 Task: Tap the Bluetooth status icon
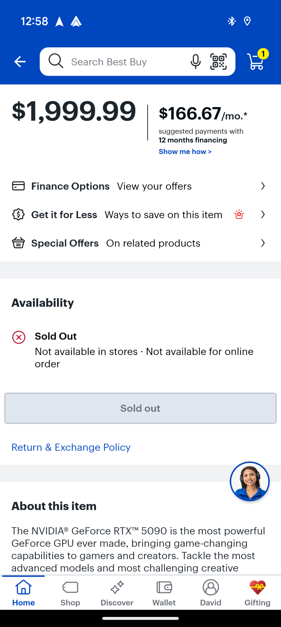(232, 21)
